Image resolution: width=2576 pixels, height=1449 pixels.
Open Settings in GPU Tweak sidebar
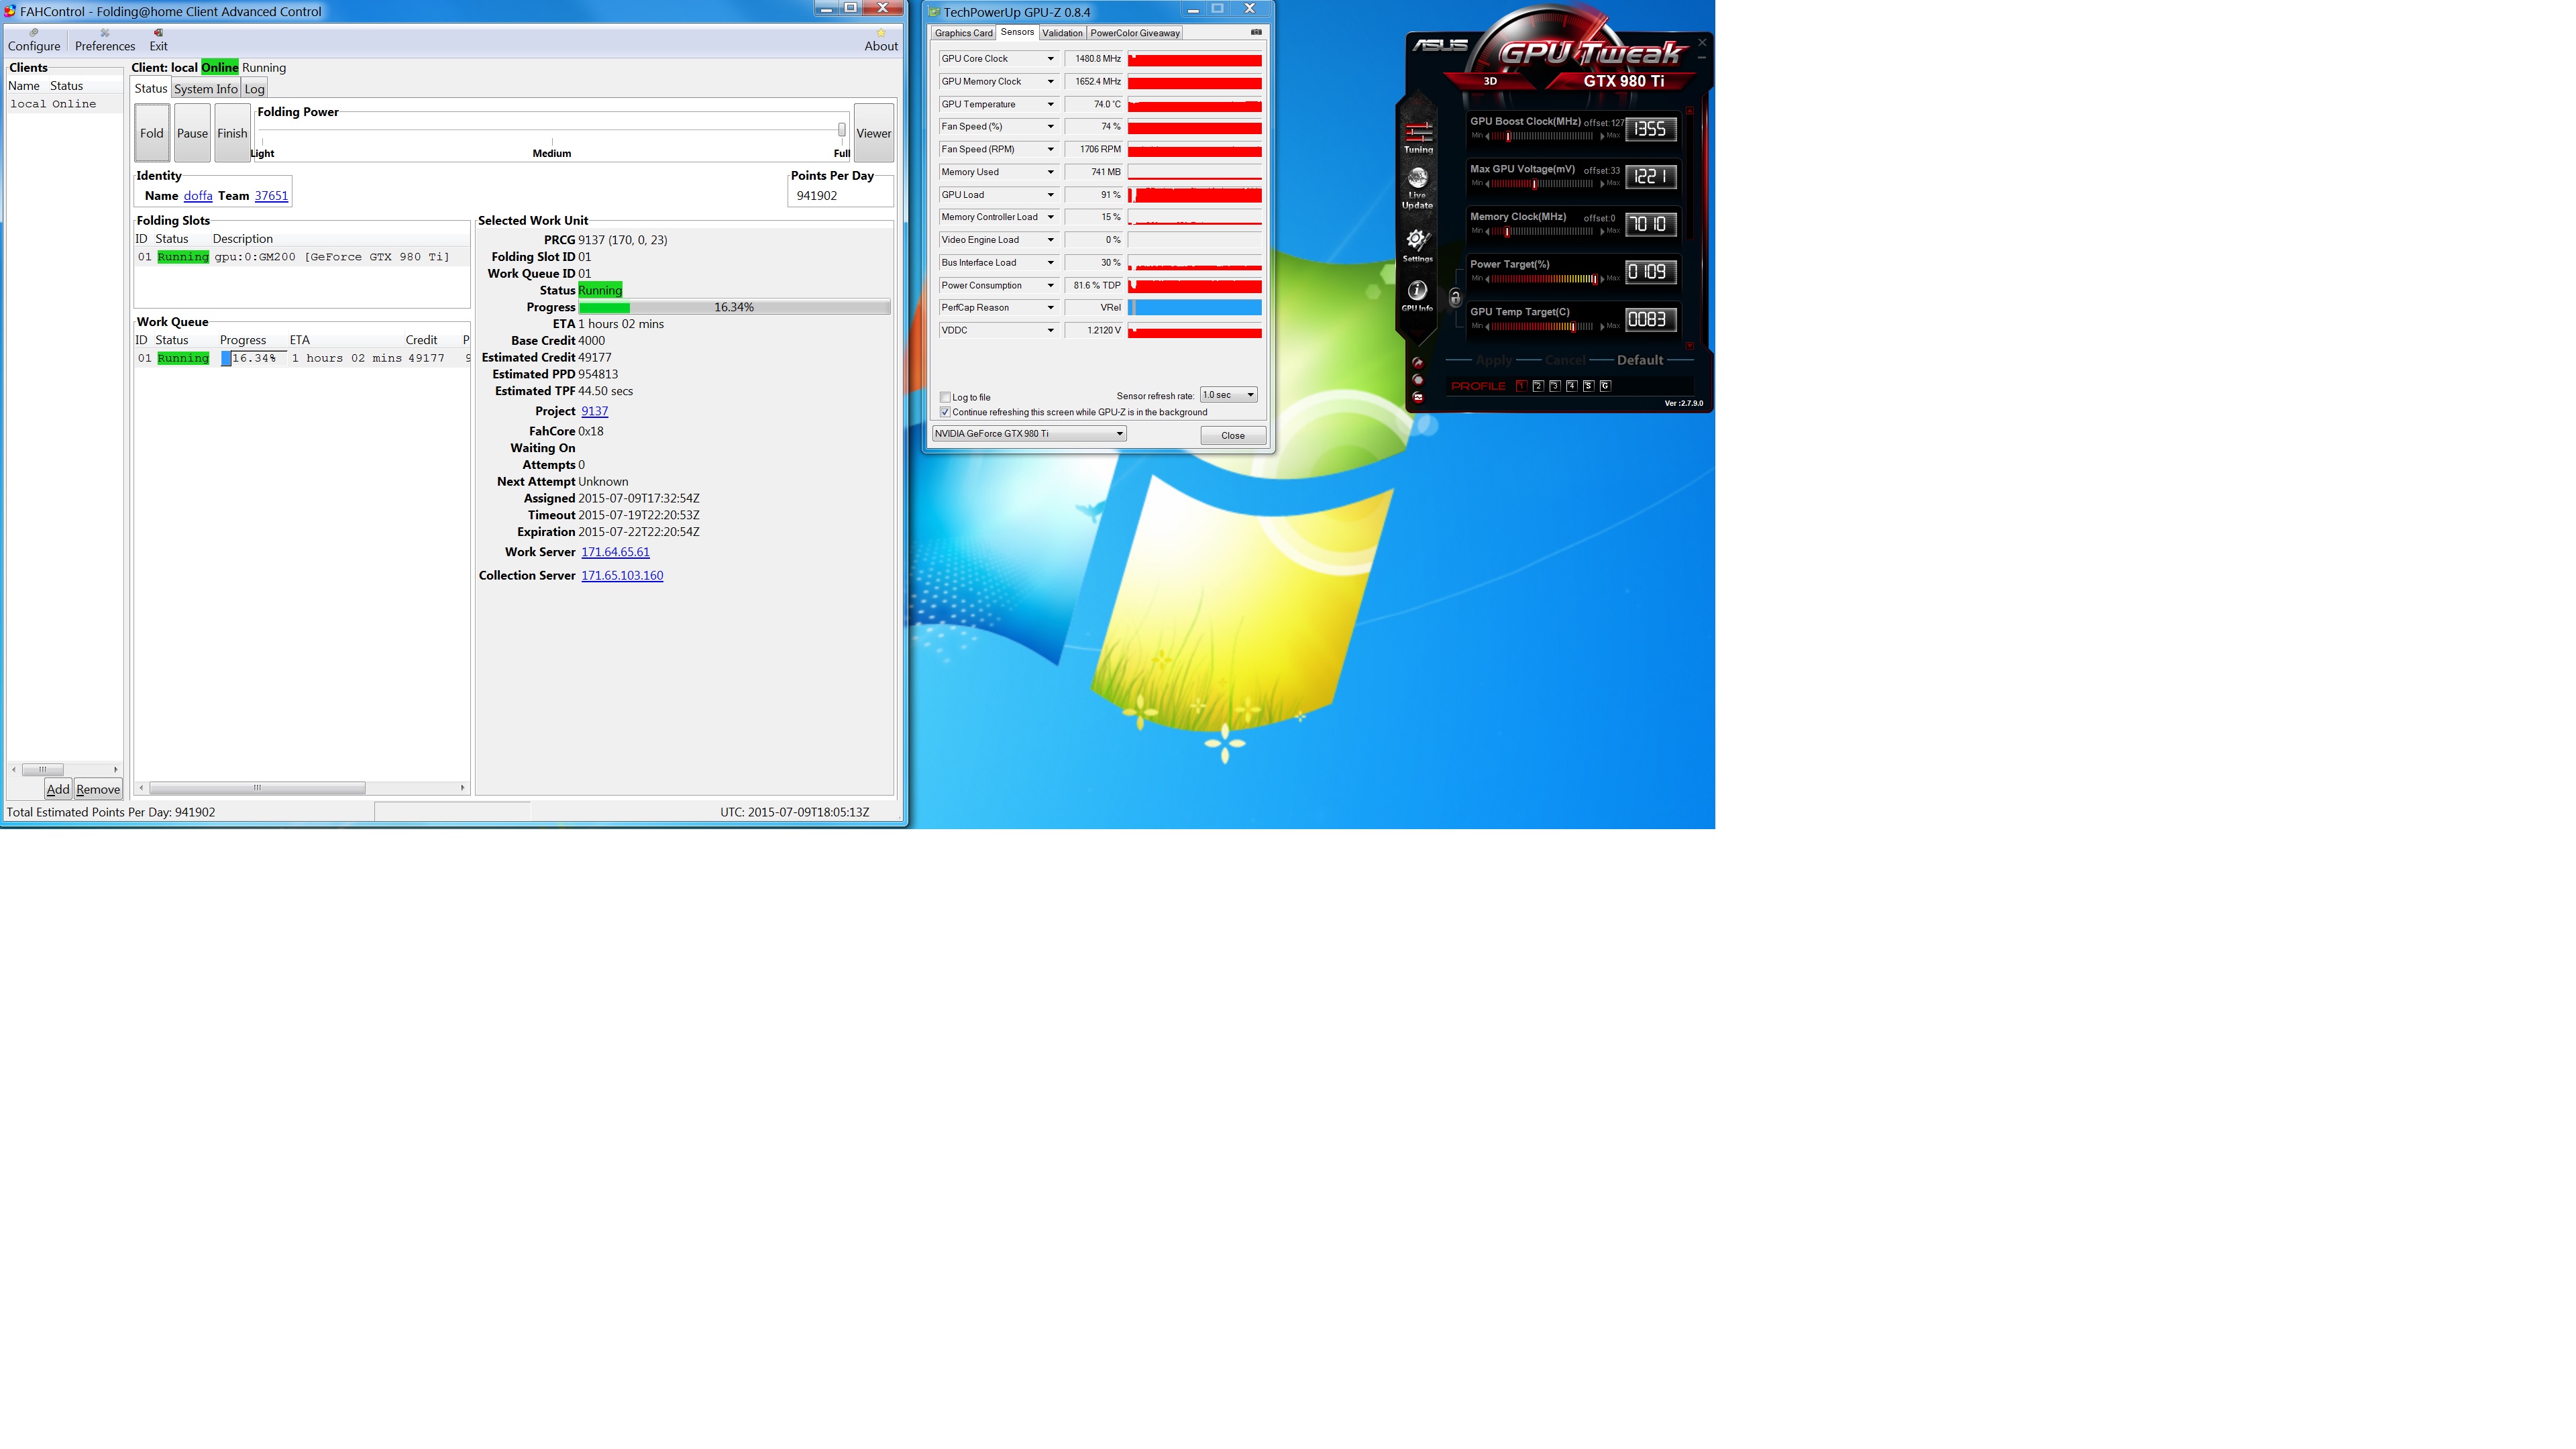click(1417, 246)
